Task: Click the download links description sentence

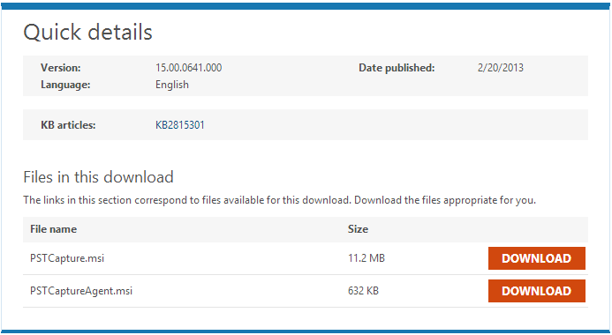Action: [x=279, y=200]
